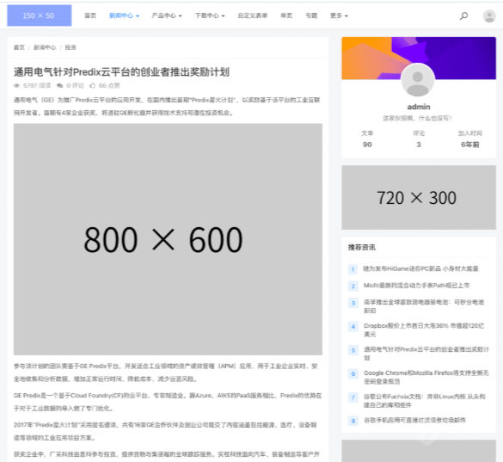The height and width of the screenshot is (462, 503).
Task: Click the comment count 3 in profile card
Action: click(x=419, y=145)
